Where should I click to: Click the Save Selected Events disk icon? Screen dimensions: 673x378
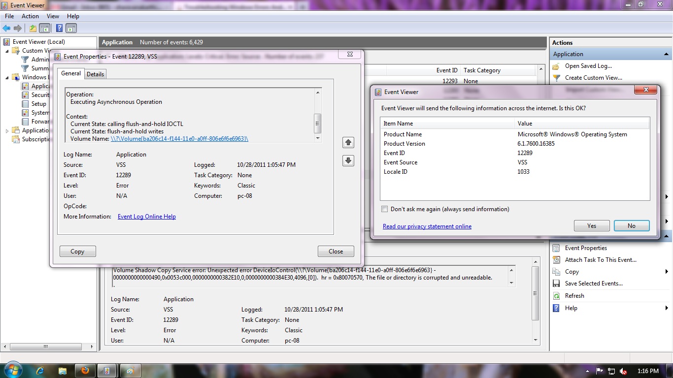(x=556, y=283)
